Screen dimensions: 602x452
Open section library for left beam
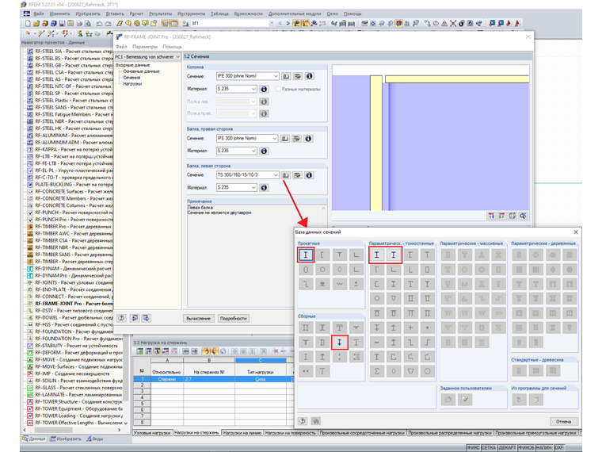pyautogui.click(x=286, y=175)
